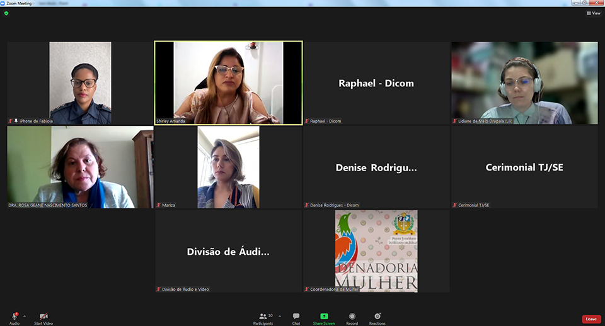Image resolution: width=605 pixels, height=326 pixels.
Task: Select the Divisão de Áudio e Vídeo tile
Action: 228,251
